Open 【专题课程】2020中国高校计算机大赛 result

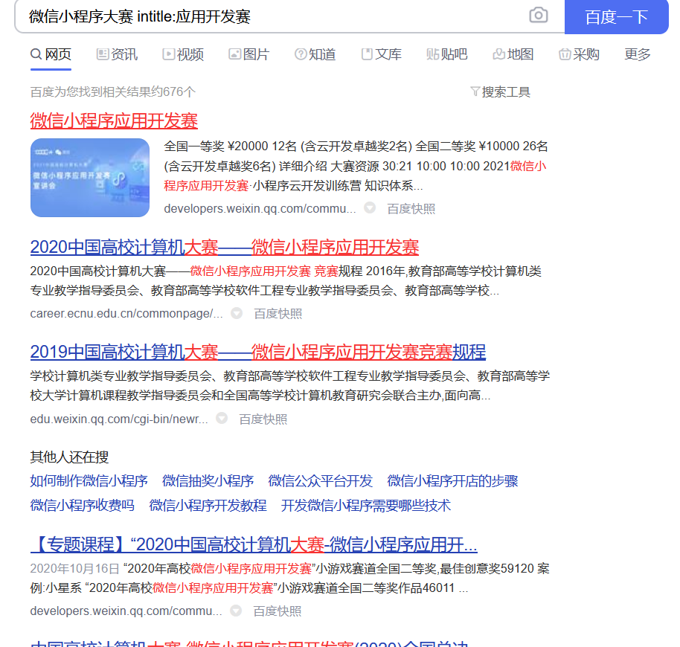point(254,544)
